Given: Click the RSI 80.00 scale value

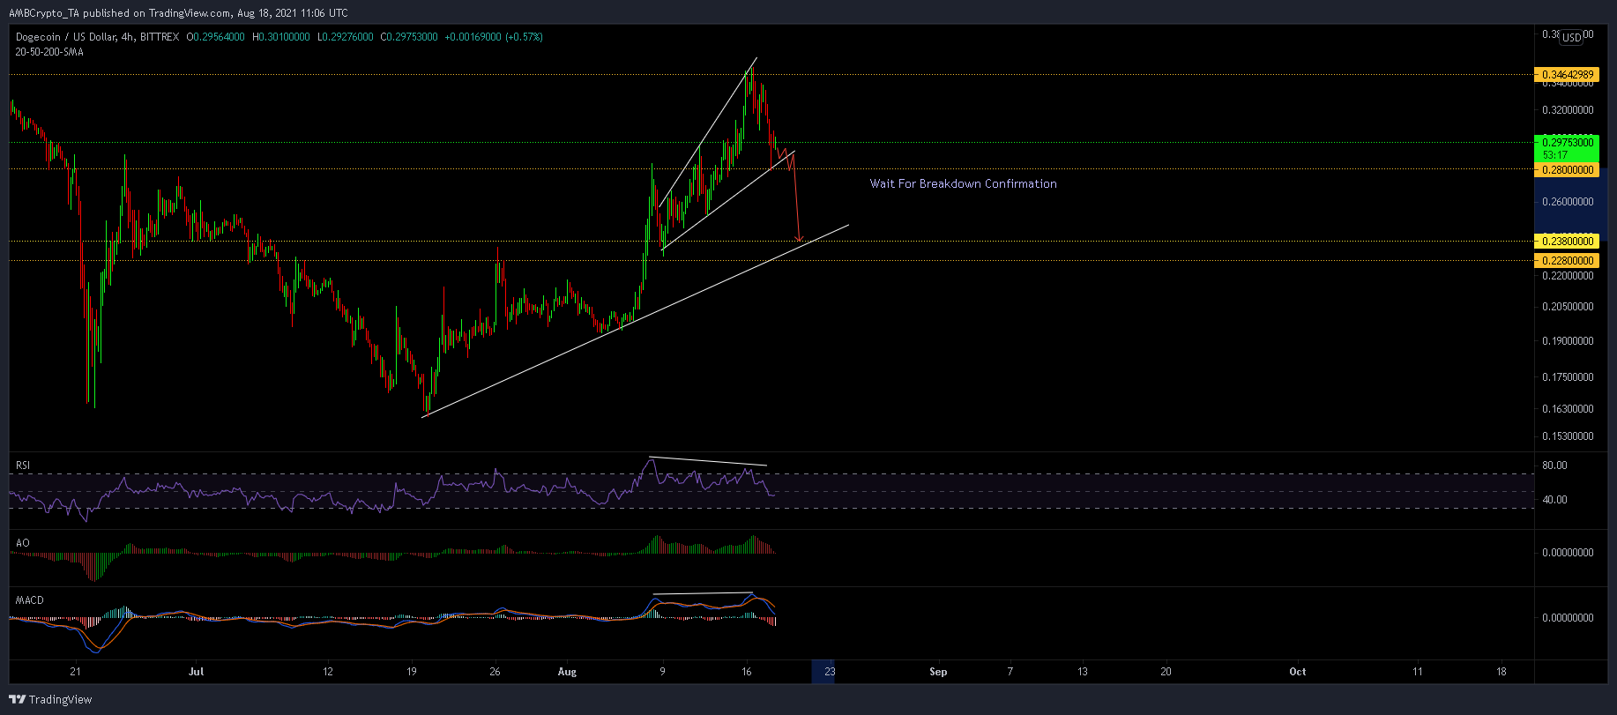Looking at the screenshot, I should [x=1554, y=465].
